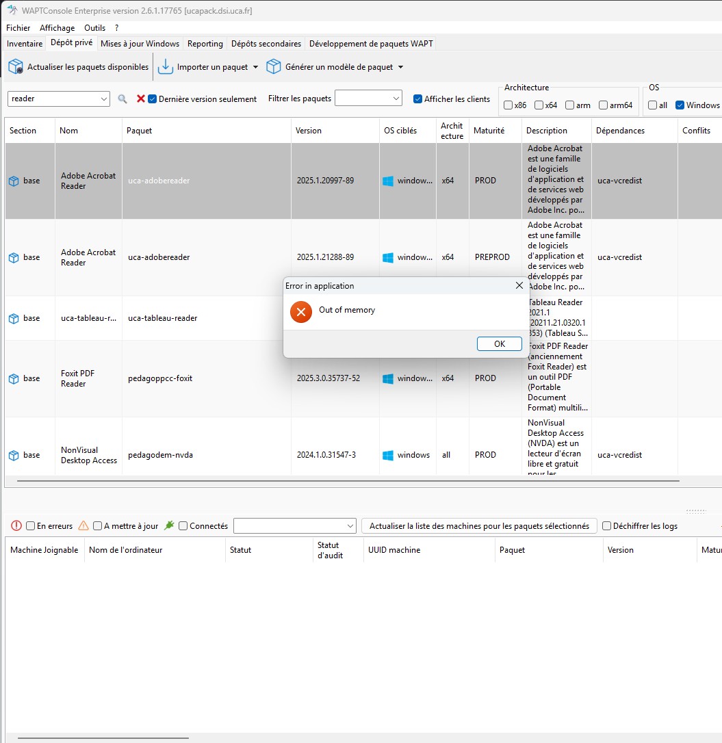Click the Actualiser les paquets disponibles icon
The image size is (722, 743).
16,67
